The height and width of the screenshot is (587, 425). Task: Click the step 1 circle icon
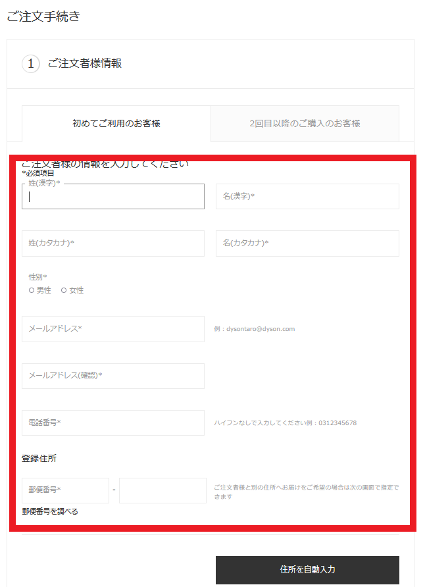click(x=31, y=64)
